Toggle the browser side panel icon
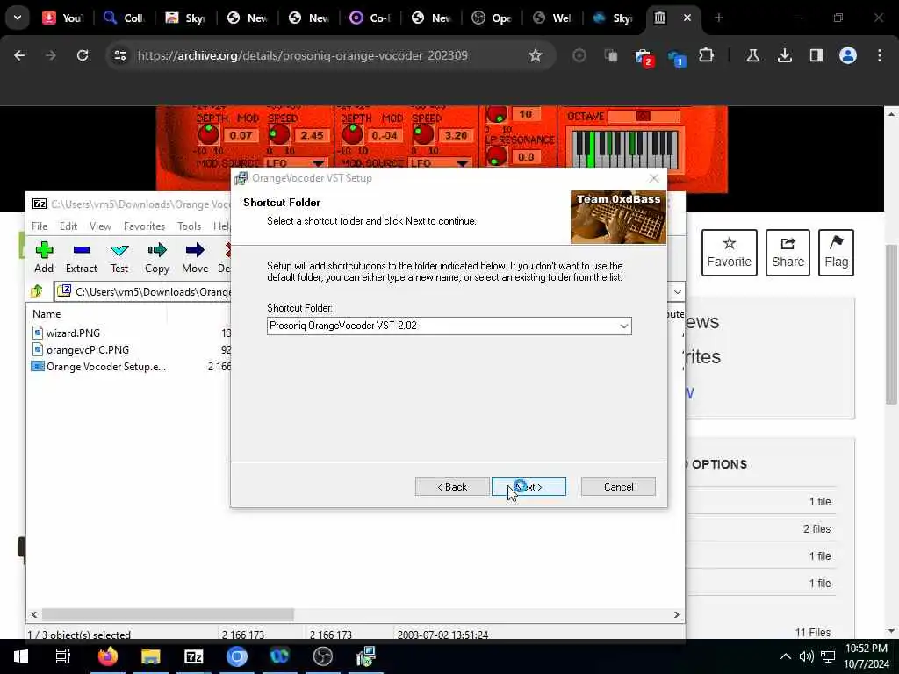This screenshot has height=674, width=899. 816,55
